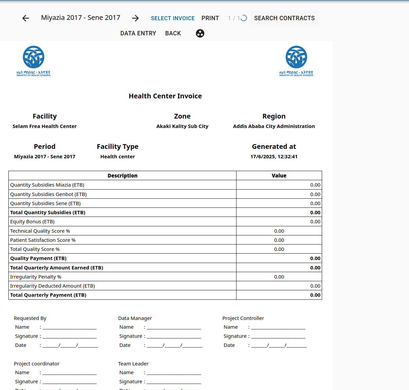Click the Requested By name line
This screenshot has width=409, height=390.
point(69,327)
